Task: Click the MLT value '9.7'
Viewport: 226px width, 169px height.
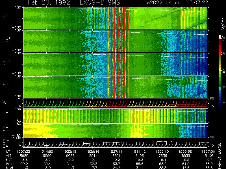Action: tap(210, 160)
